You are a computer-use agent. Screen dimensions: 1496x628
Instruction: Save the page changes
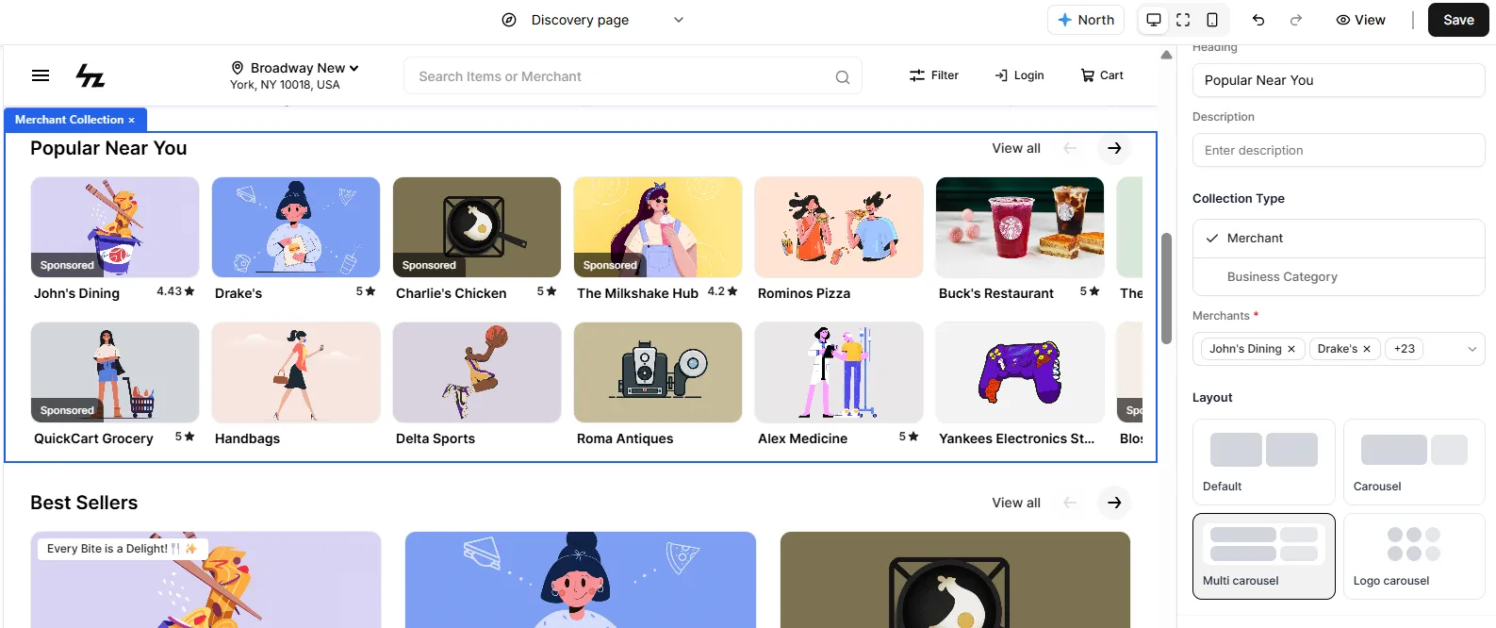[x=1458, y=20]
